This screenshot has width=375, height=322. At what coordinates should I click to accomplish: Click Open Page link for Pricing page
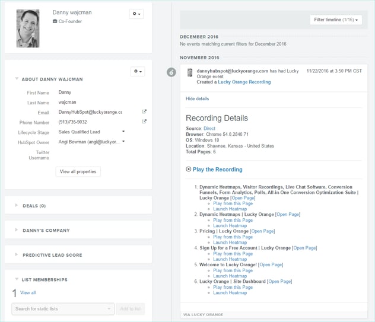tap(262, 231)
